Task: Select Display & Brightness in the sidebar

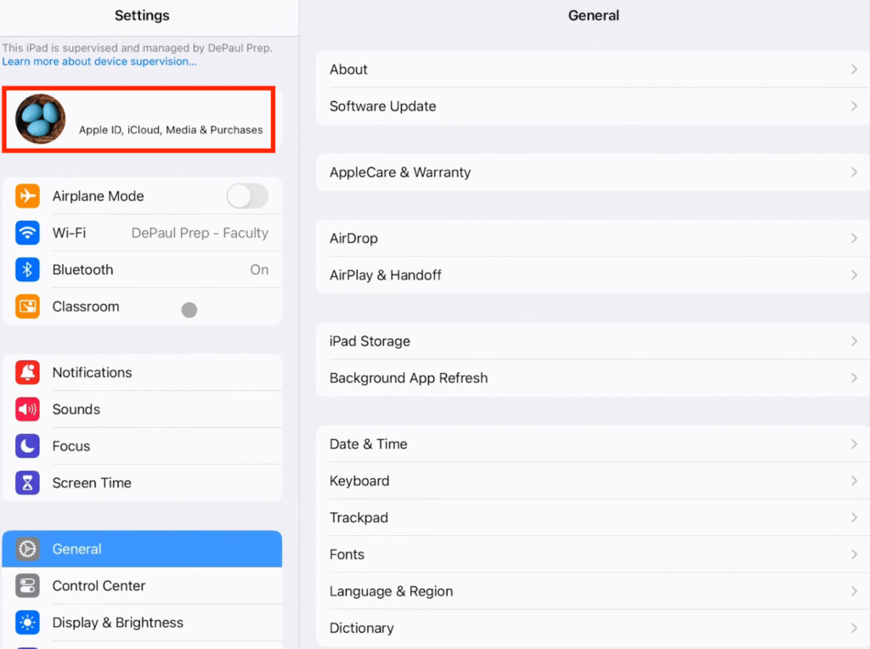Action: [x=142, y=623]
